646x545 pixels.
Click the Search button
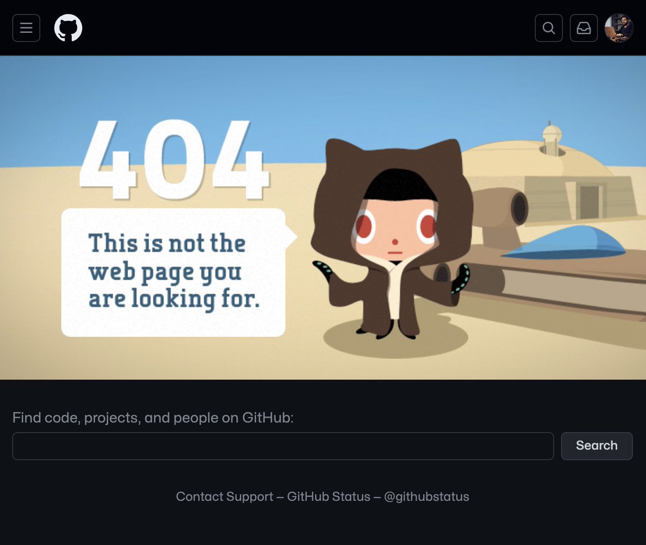pyautogui.click(x=596, y=446)
